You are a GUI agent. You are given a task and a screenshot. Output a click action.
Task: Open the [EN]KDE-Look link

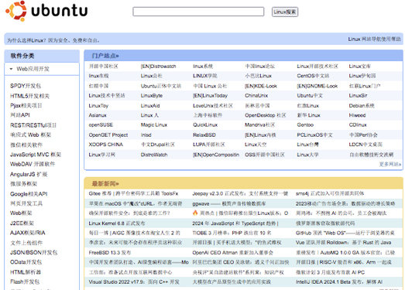(x=261, y=86)
